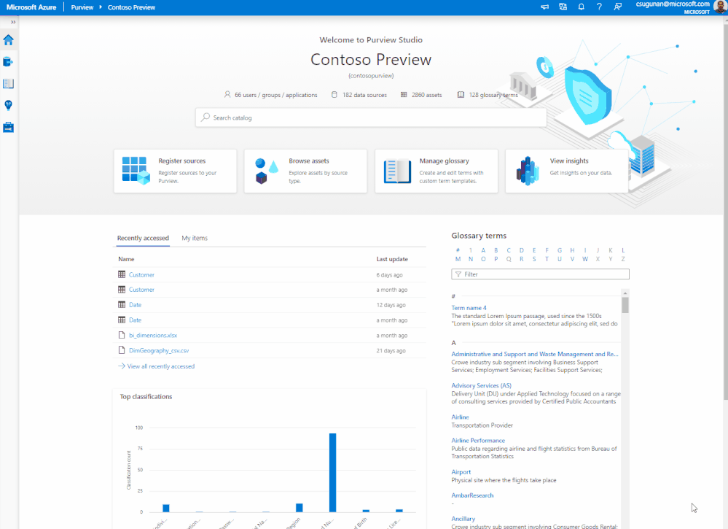Click the Register sources tile icon
The height and width of the screenshot is (529, 728).
pyautogui.click(x=136, y=171)
